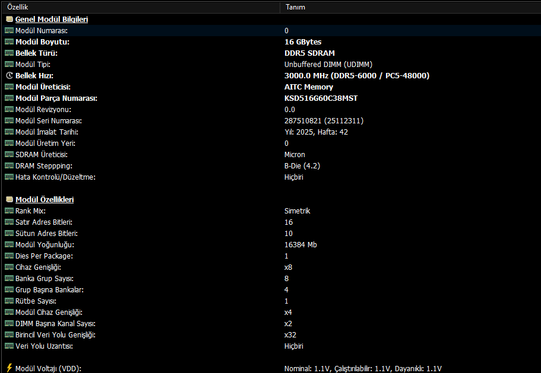Viewport: 541px width, 373px height.
Task: Click the memory chip icon beside Satır Adres Bitleri
Action: point(10,222)
